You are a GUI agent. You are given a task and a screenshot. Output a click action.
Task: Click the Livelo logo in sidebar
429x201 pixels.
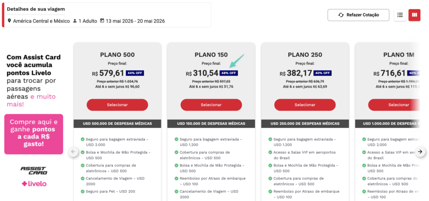coord(34,183)
